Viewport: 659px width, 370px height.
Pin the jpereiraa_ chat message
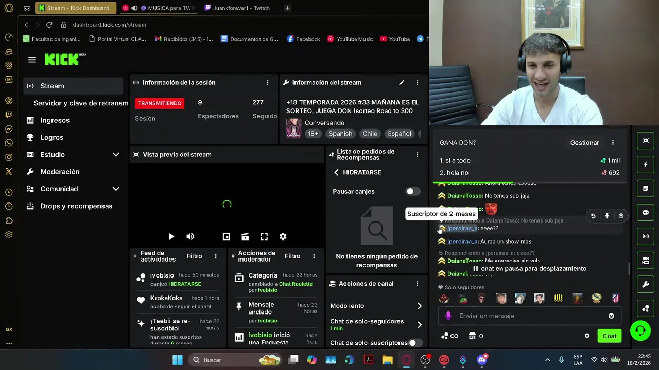click(x=607, y=216)
